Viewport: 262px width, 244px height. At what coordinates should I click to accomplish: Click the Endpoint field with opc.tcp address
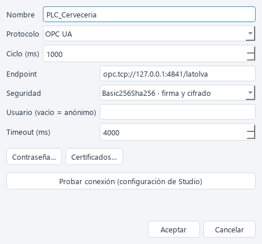tap(177, 74)
